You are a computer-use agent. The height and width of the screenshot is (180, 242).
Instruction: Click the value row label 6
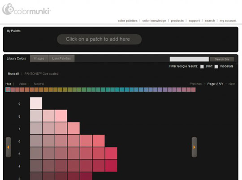[x=19, y=141]
